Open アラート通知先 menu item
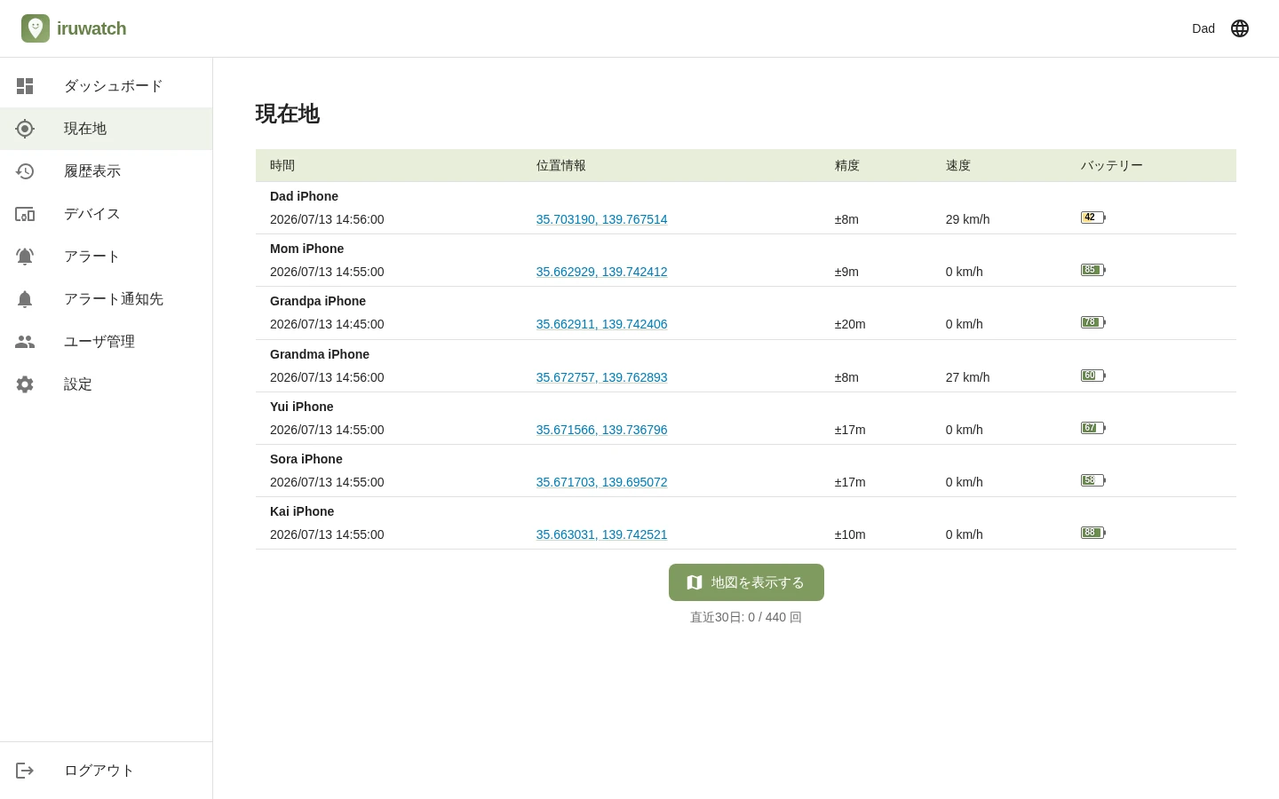This screenshot has height=799, width=1279. point(107,299)
